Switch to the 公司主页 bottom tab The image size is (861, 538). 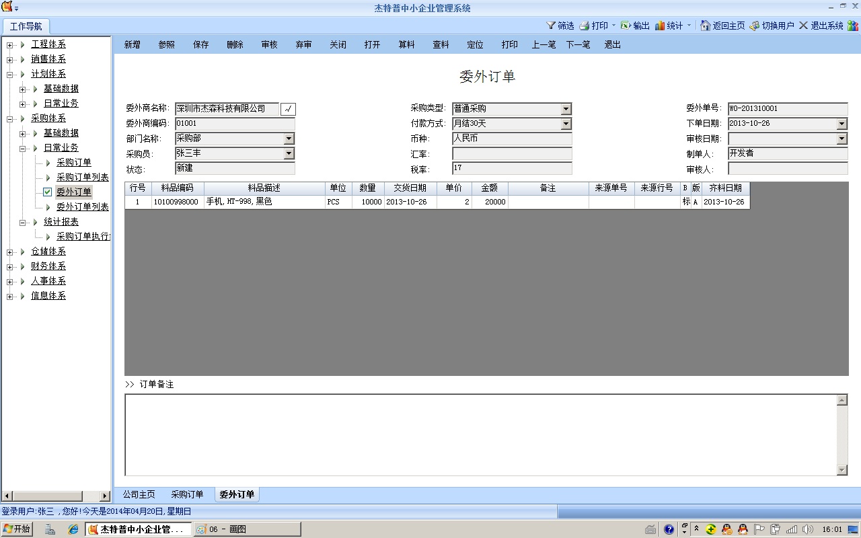coord(139,494)
